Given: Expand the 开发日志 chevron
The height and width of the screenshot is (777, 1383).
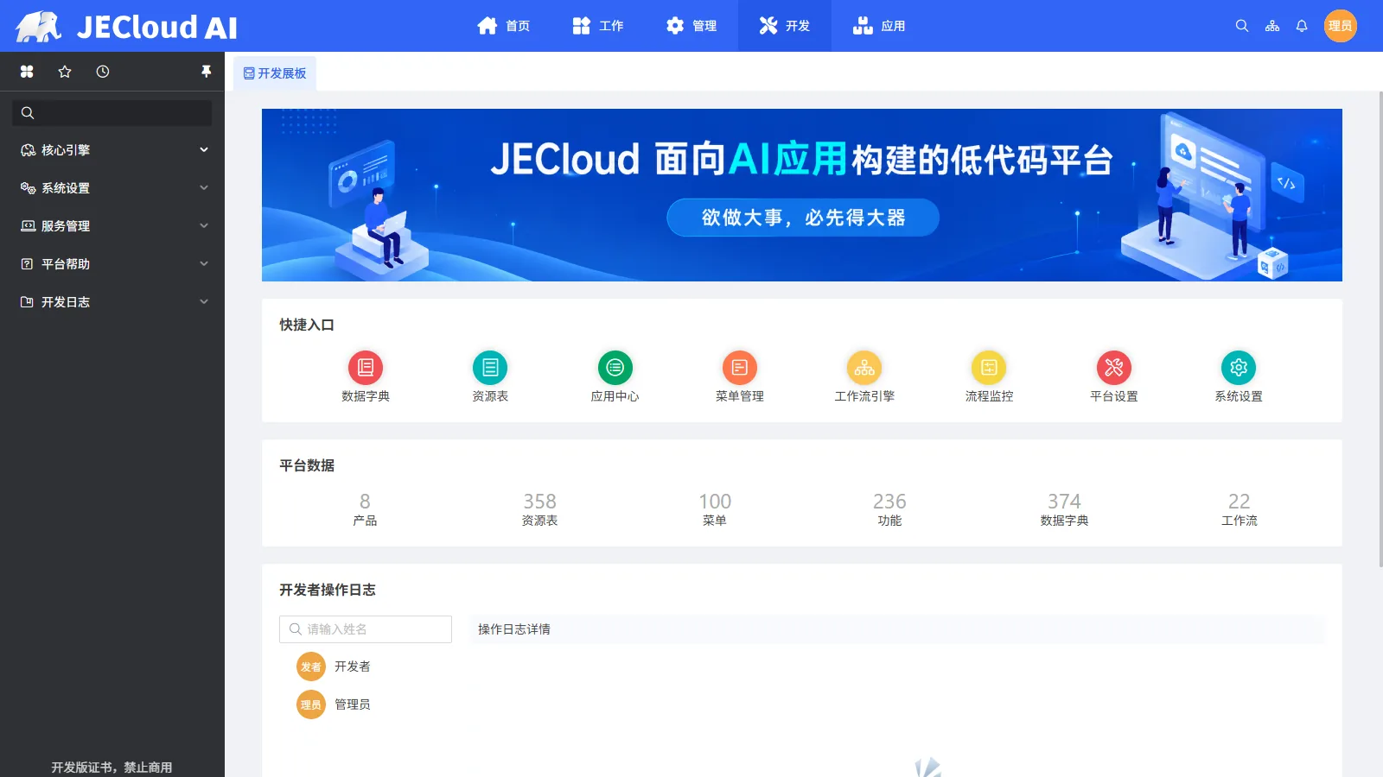Looking at the screenshot, I should pyautogui.click(x=204, y=302).
